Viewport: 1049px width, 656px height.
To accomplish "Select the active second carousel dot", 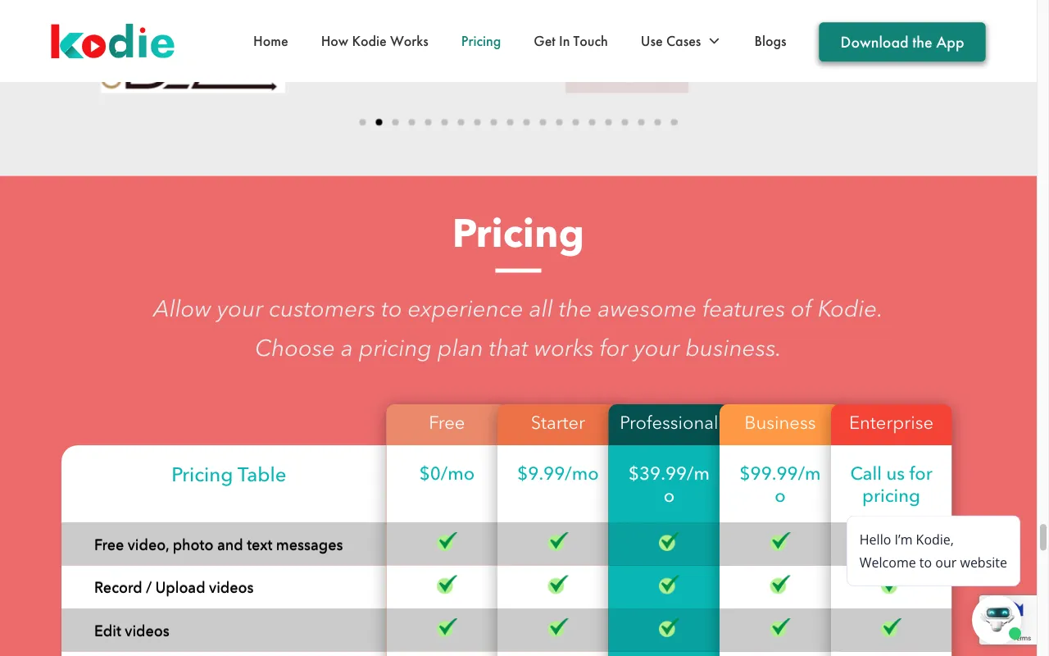I will point(379,122).
